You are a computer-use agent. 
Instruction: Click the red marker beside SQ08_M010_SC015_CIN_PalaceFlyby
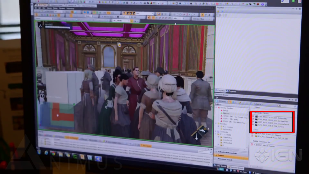click(x=253, y=116)
